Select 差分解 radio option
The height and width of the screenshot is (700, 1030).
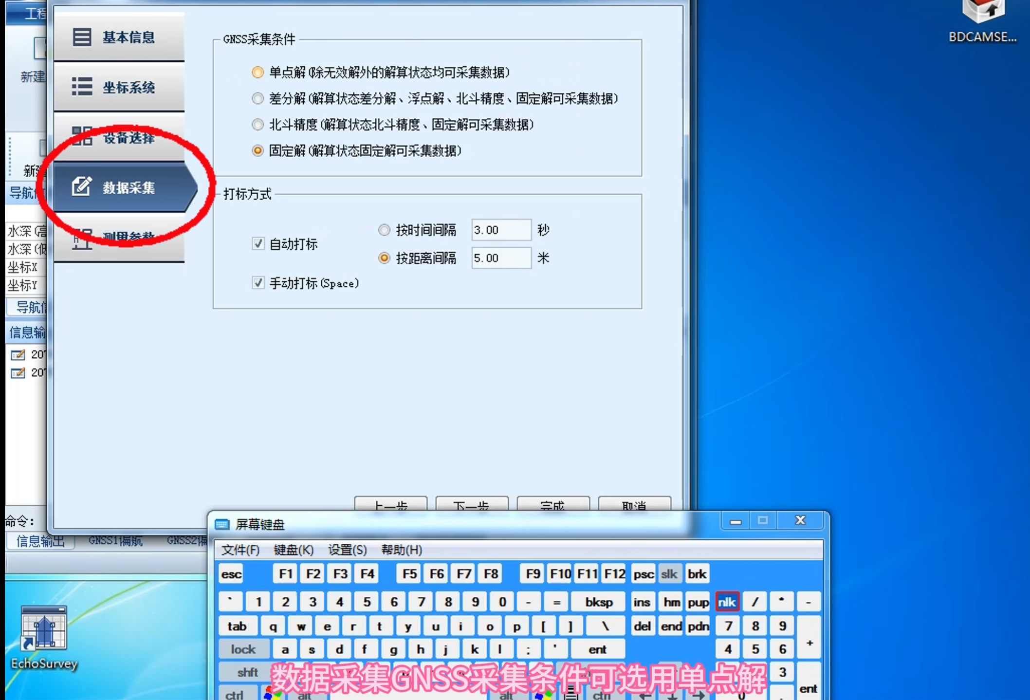pyautogui.click(x=257, y=99)
